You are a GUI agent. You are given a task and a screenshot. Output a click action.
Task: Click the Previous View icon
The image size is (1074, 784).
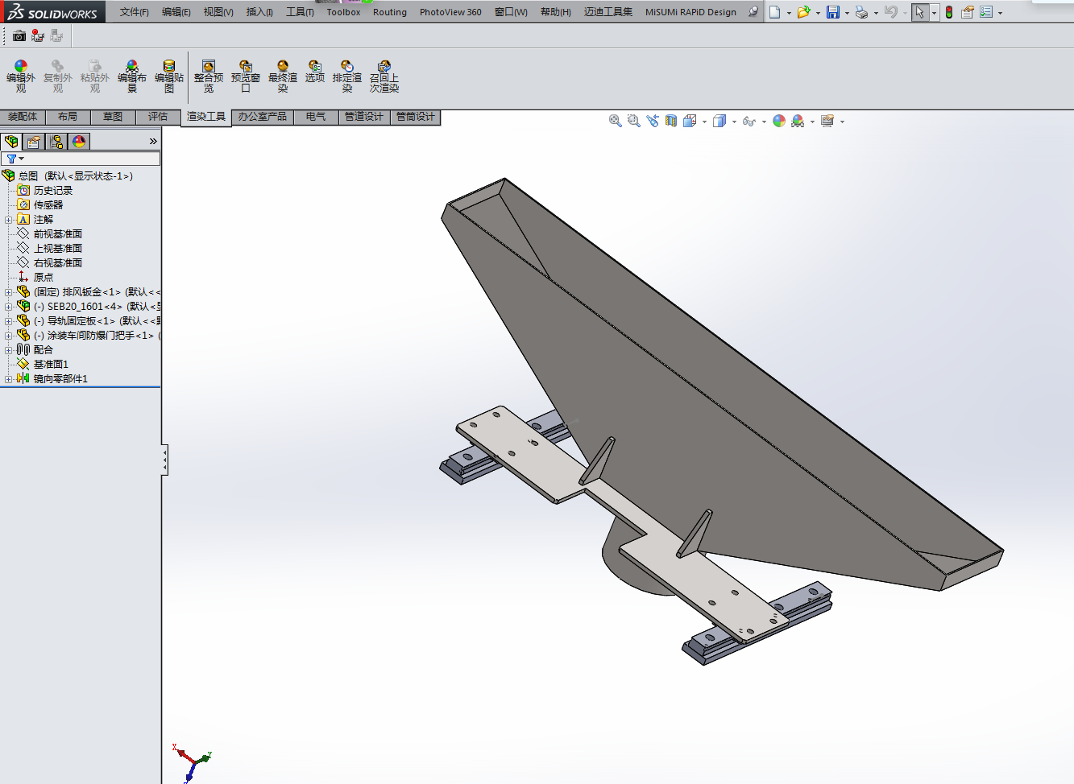pos(653,121)
